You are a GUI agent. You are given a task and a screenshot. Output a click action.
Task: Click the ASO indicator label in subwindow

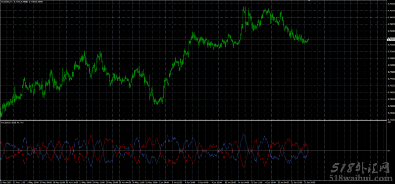coord(12,123)
